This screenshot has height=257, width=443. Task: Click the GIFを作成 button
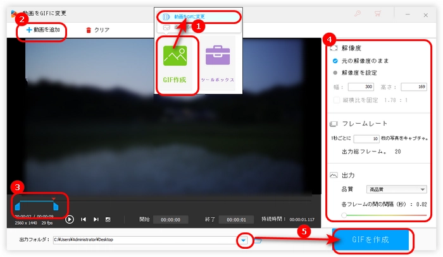[x=370, y=240]
